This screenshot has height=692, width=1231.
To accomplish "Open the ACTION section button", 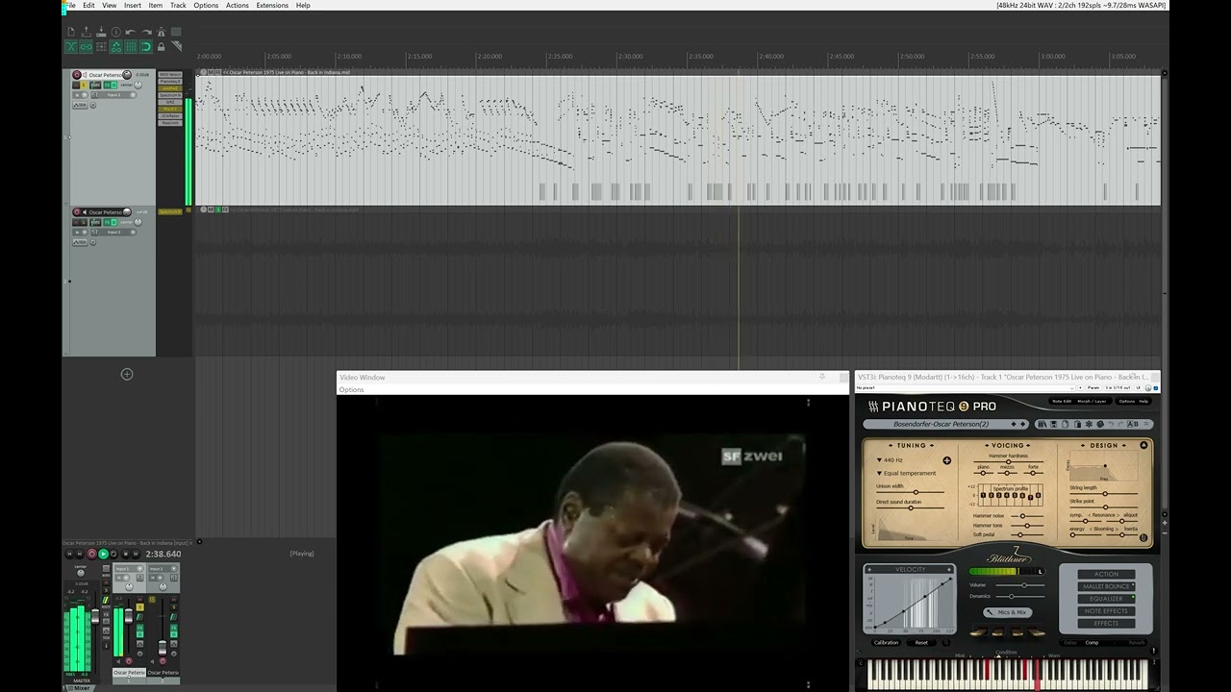I will point(1106,574).
